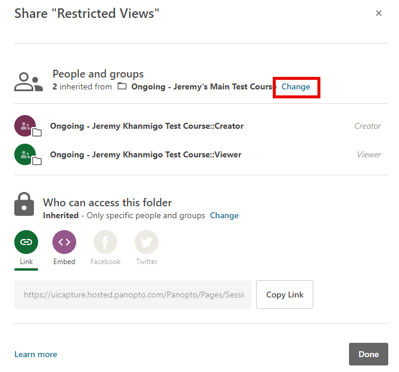Click the green Viewer group avatar
The height and width of the screenshot is (372, 399).
click(26, 154)
